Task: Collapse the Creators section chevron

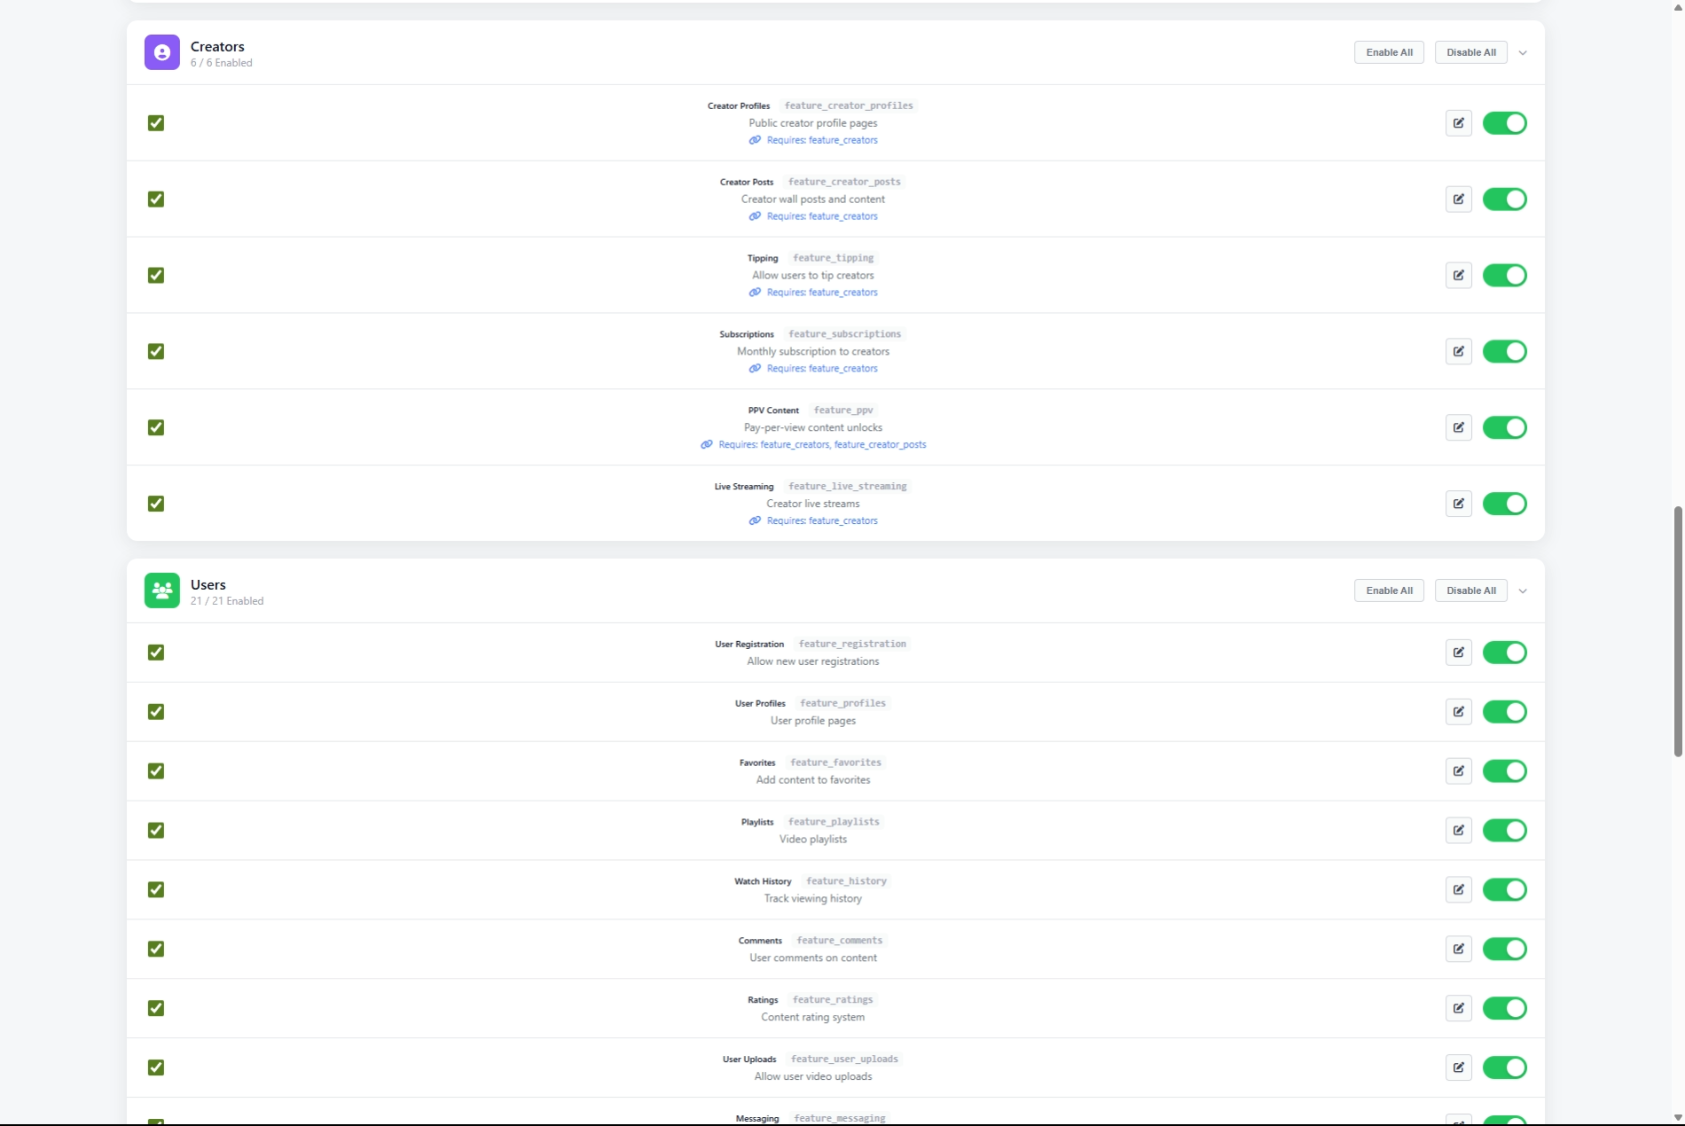Action: [1523, 53]
